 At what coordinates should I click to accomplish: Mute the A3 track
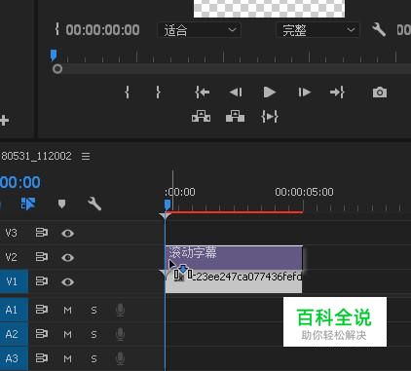pos(67,358)
